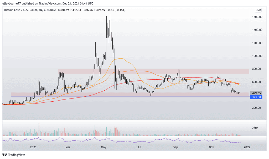Screen dimensions: 269x159
Task: Click the 1400.00 price axis label
Action: (257, 30)
